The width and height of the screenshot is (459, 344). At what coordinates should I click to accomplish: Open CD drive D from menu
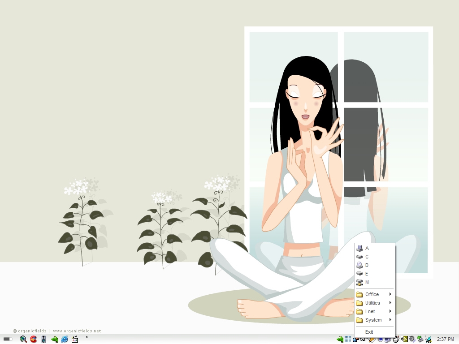click(375, 265)
